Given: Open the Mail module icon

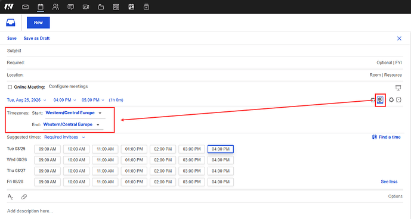Looking at the screenshot, I should (x=26, y=7).
